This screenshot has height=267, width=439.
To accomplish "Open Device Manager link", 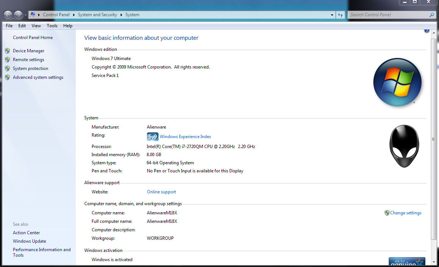I will [29, 51].
